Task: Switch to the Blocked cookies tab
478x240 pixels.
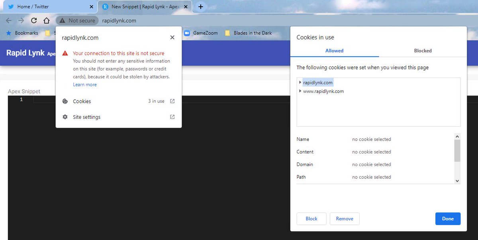Action: coord(423,50)
